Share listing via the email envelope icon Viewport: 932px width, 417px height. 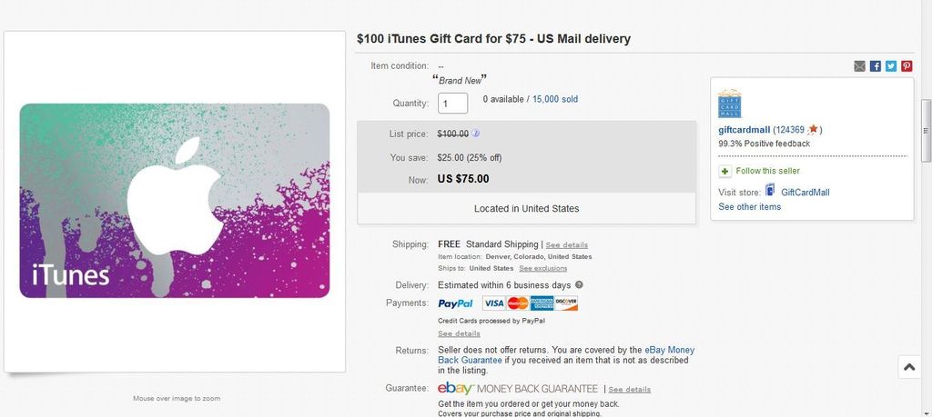[x=860, y=66]
